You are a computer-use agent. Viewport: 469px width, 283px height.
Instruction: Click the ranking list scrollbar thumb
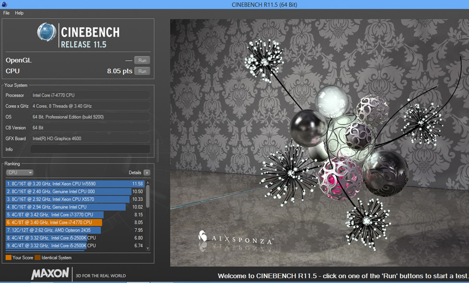pos(148,196)
